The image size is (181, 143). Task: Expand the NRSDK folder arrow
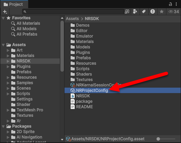click(x=8, y=61)
